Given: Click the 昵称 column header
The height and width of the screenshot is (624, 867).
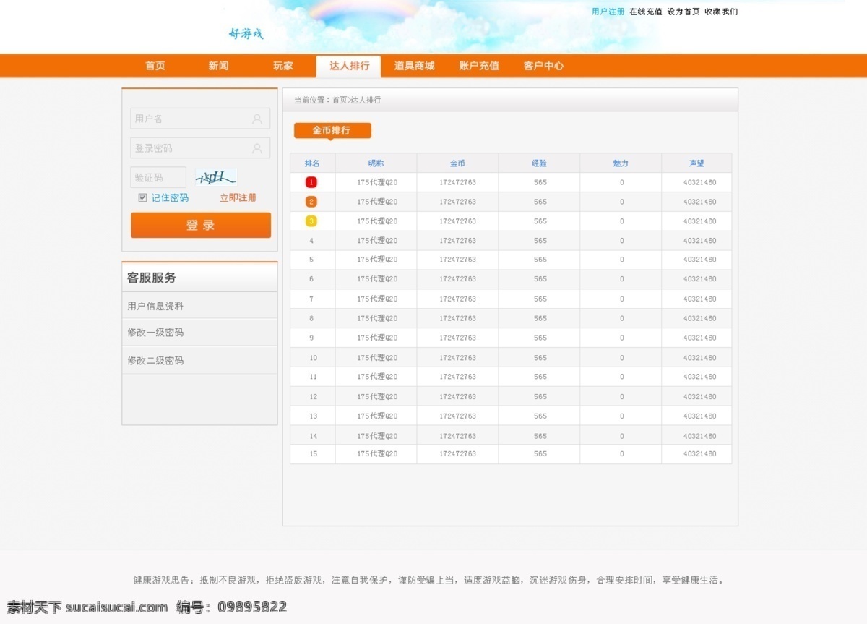Looking at the screenshot, I should 376,163.
